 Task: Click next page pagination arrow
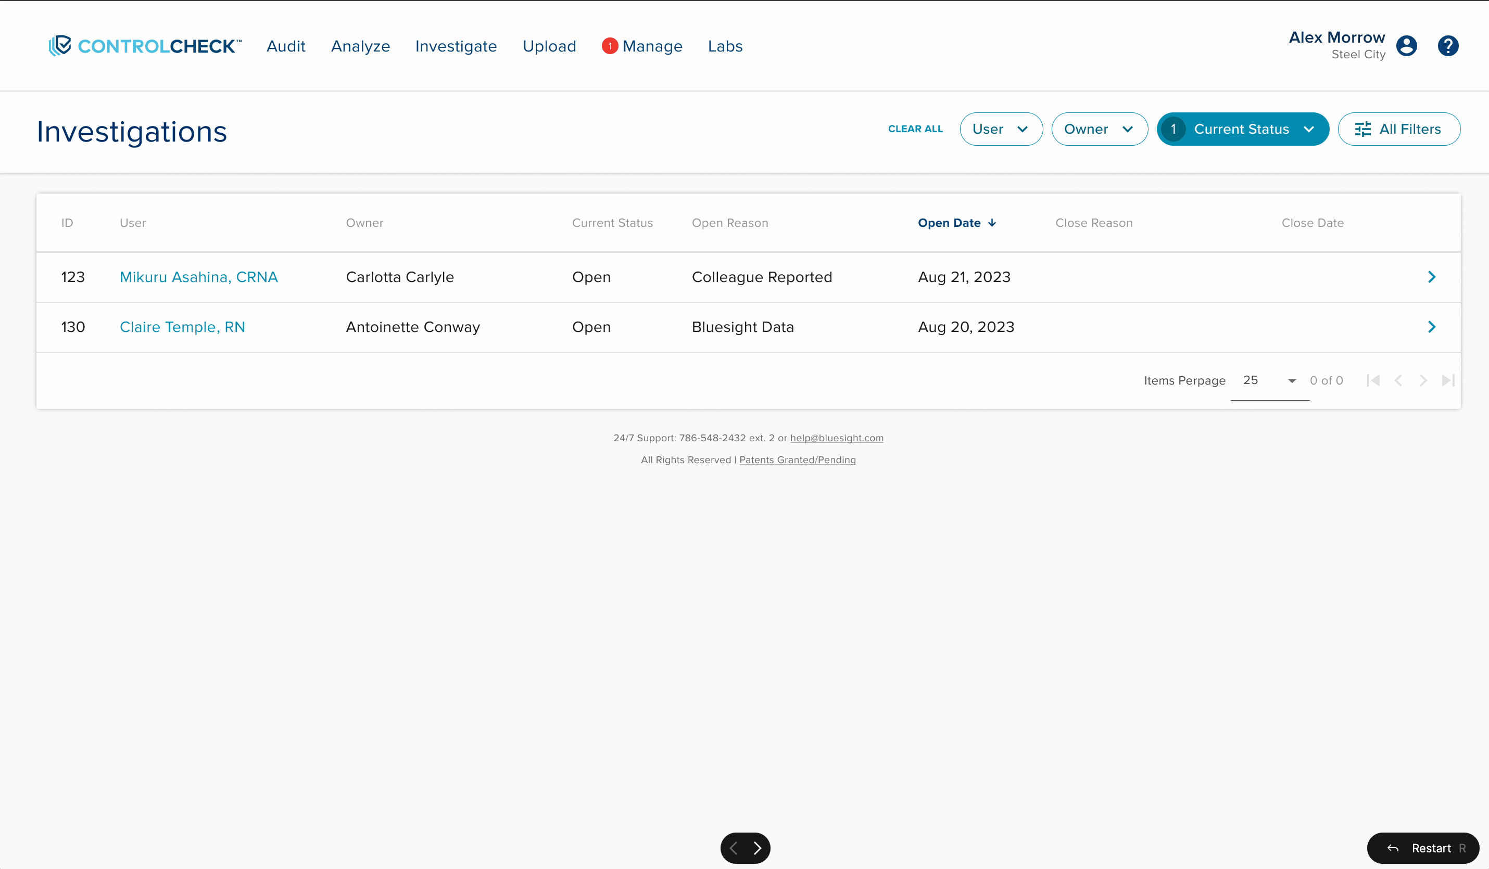(x=1423, y=380)
